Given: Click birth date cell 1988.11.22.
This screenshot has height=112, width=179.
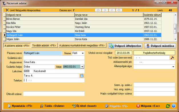Looking at the screenshot, I should [152, 39].
